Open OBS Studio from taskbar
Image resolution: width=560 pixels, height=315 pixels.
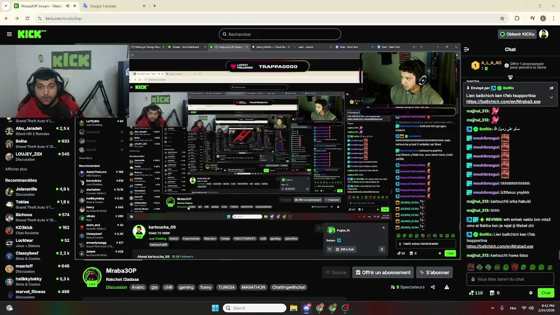[x=345, y=308]
